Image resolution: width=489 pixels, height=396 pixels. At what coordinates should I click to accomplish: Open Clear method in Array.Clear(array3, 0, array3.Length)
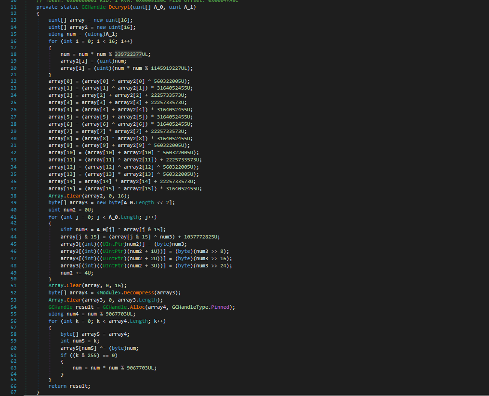tap(74, 300)
